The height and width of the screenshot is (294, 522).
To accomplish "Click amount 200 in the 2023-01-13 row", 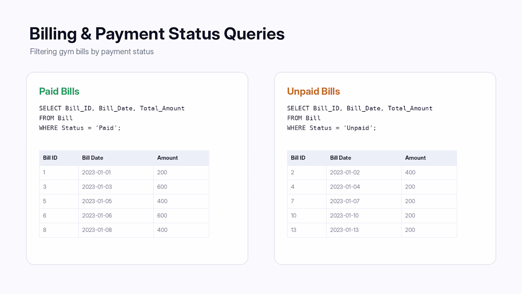I will point(410,230).
